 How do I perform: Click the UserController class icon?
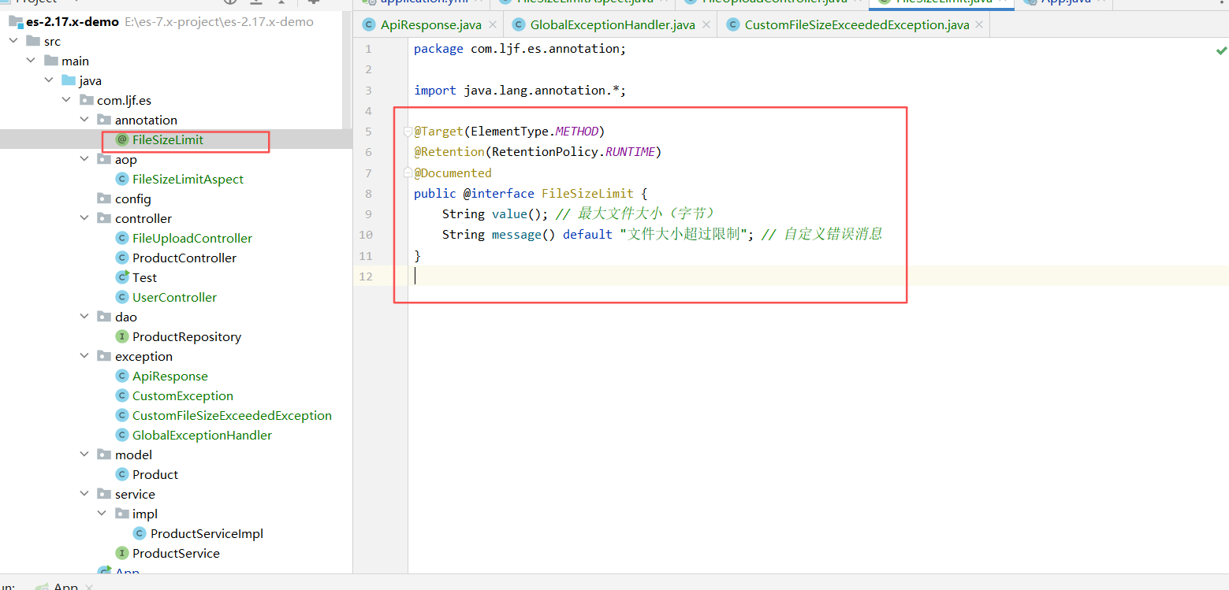(121, 298)
